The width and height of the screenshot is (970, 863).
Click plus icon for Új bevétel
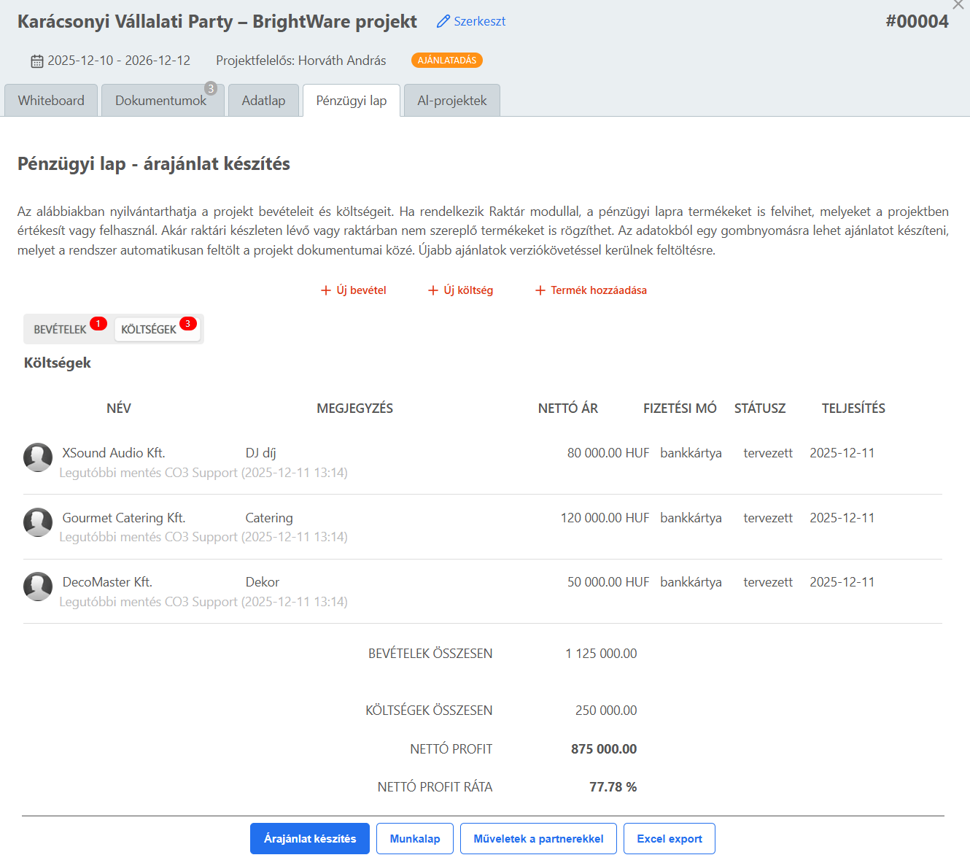pos(326,290)
